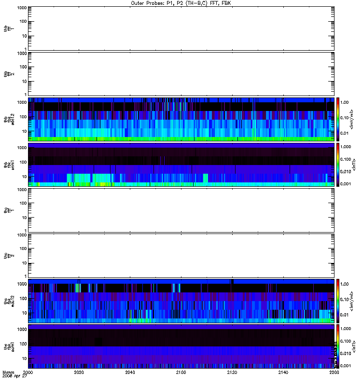Click the 10 y-axis tick of thc fff 1
362x386 pixels.
(x=25, y=218)
